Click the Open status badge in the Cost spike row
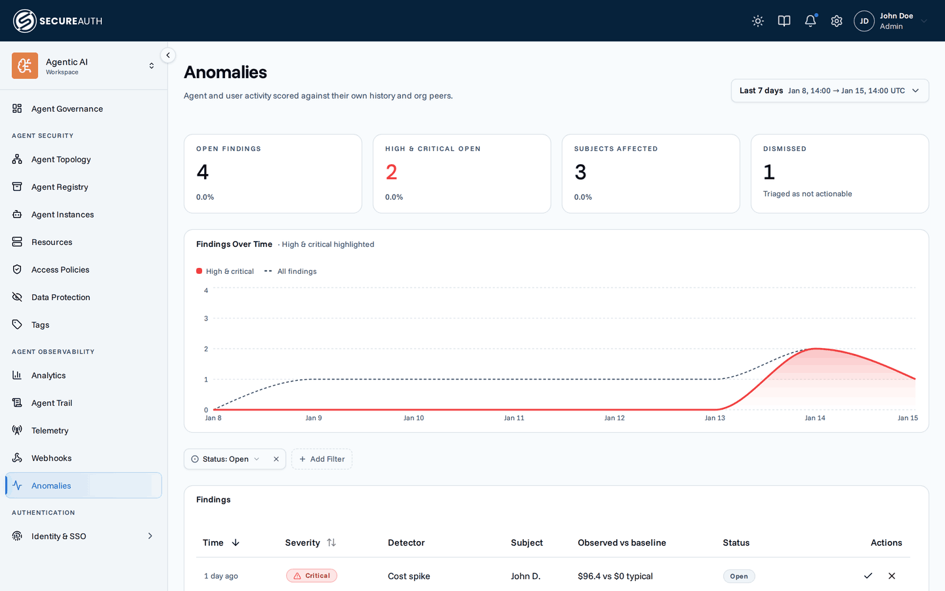Screen dimensions: 945x591 (x=739, y=576)
